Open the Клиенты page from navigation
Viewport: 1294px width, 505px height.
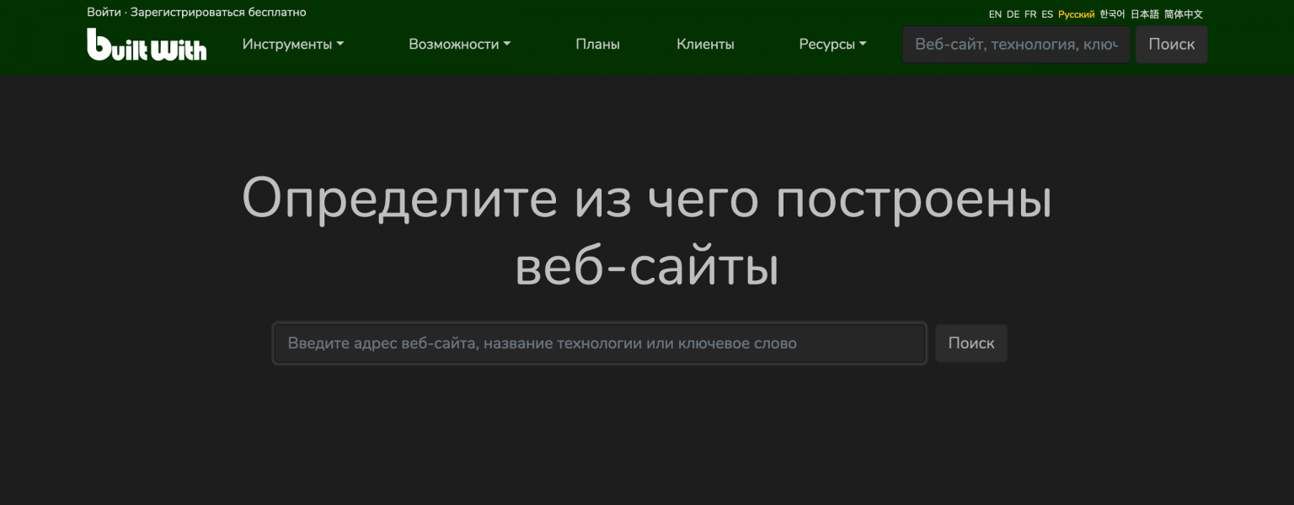click(x=705, y=44)
